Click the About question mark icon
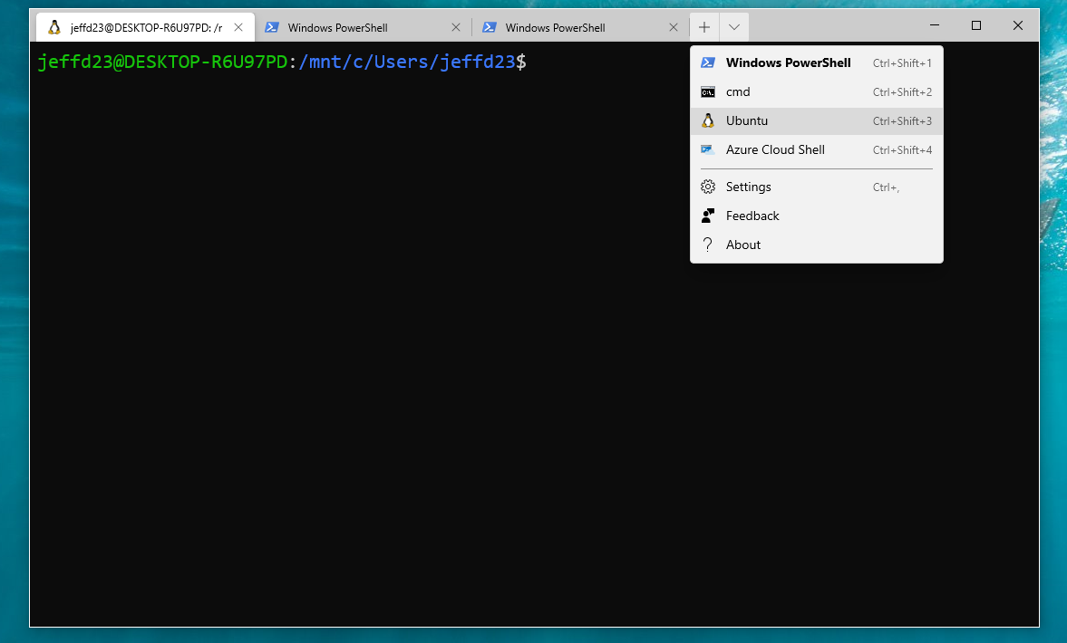 coord(708,245)
